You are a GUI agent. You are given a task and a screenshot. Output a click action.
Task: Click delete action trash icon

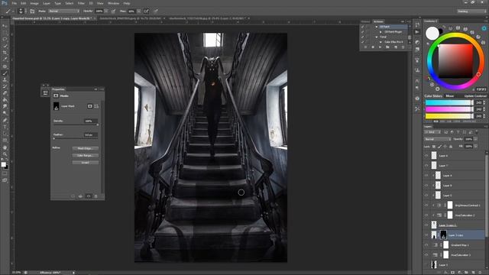click(x=403, y=47)
